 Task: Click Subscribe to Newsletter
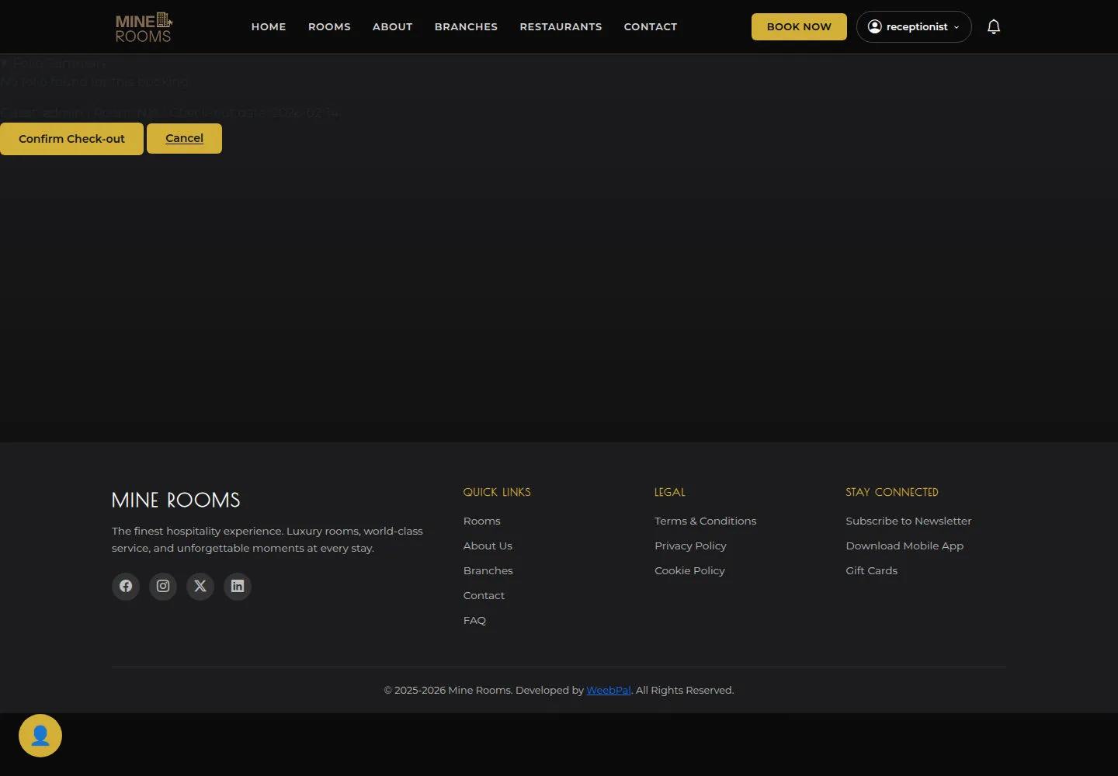point(908,521)
